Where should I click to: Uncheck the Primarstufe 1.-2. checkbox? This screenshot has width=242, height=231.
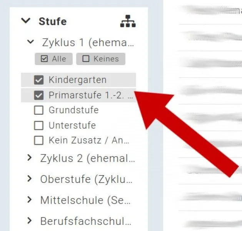click(x=38, y=95)
